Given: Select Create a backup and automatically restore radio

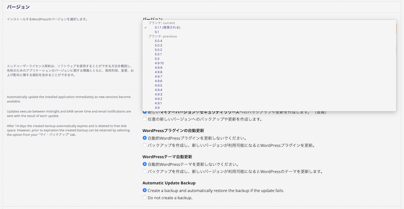Looking at the screenshot, I should 144,190.
